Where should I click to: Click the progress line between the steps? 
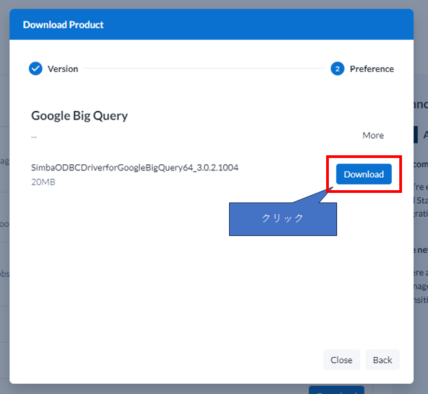(x=205, y=68)
